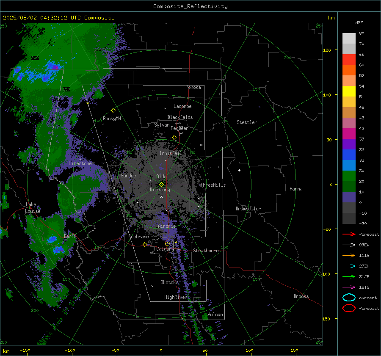Click the Brooks city label
This screenshot has height=356, width=381.
coord(301,296)
